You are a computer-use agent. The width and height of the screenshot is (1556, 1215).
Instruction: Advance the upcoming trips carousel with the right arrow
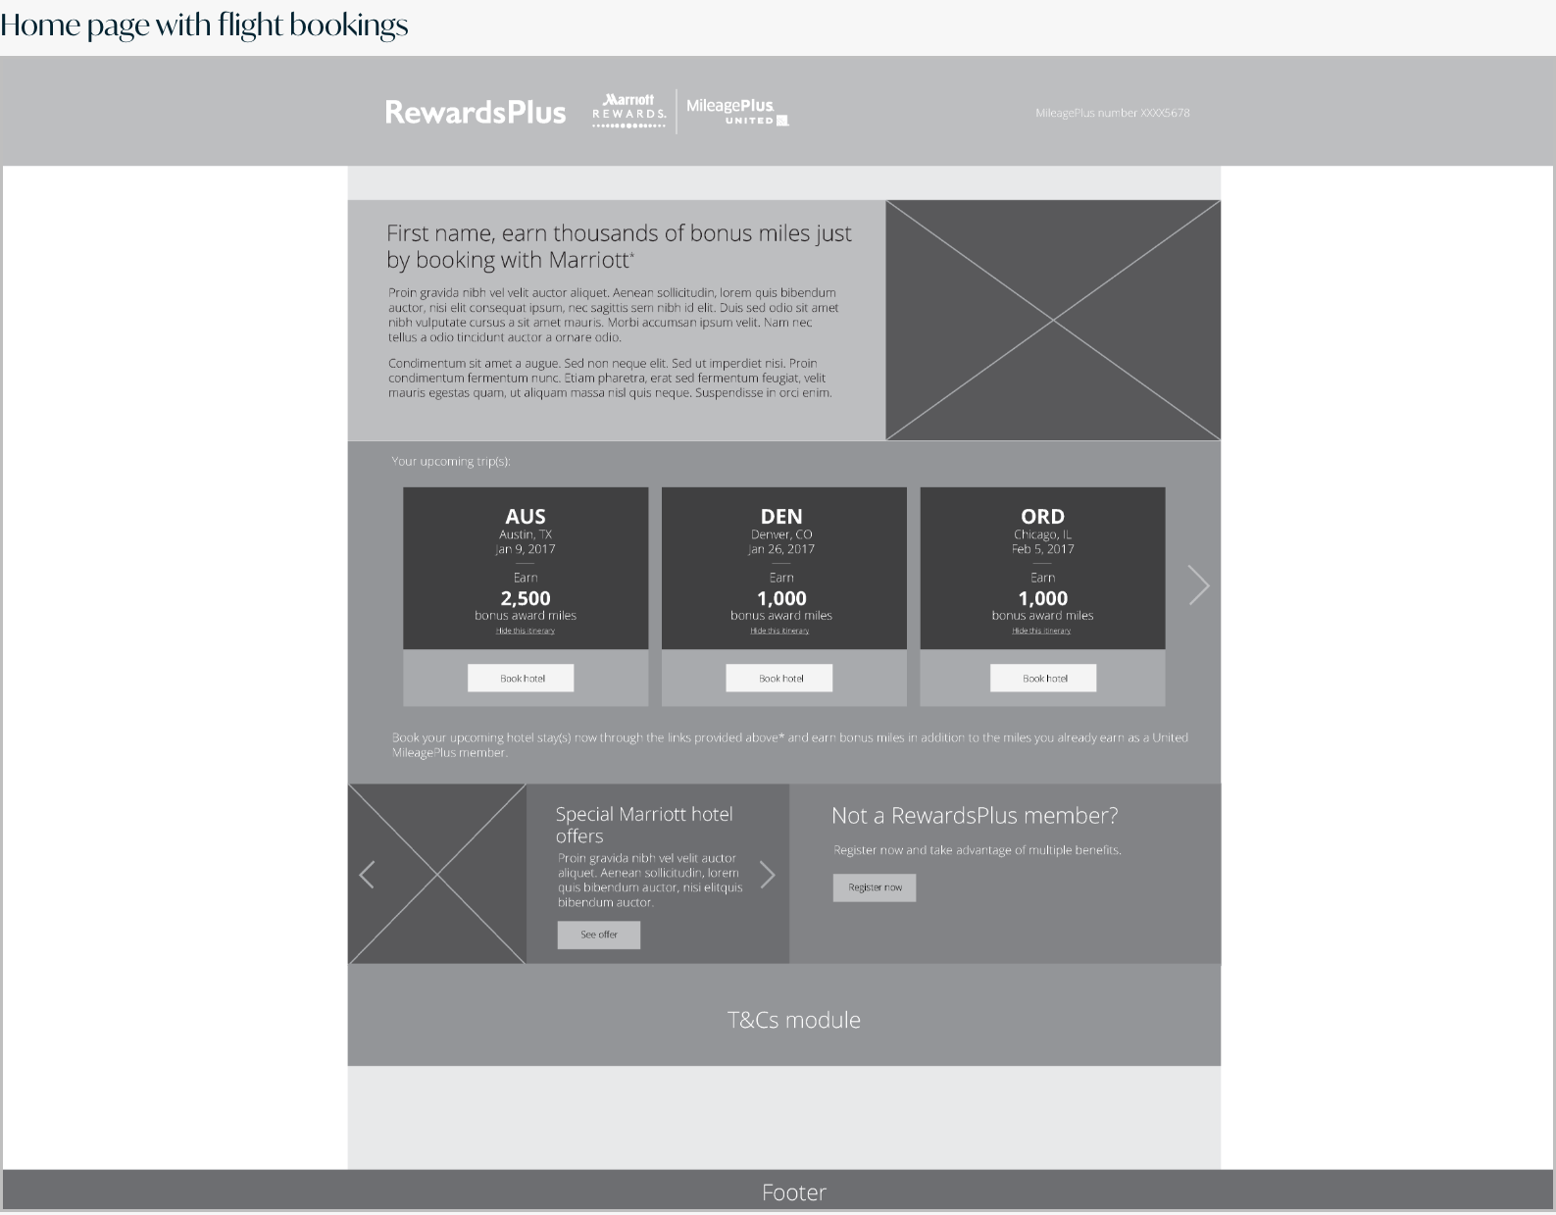(x=1198, y=585)
